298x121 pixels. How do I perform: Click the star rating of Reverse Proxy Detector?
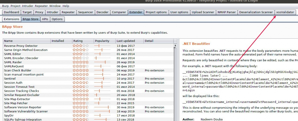[x=81, y=46]
